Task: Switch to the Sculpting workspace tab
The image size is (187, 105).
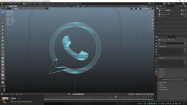Action: point(35,4)
